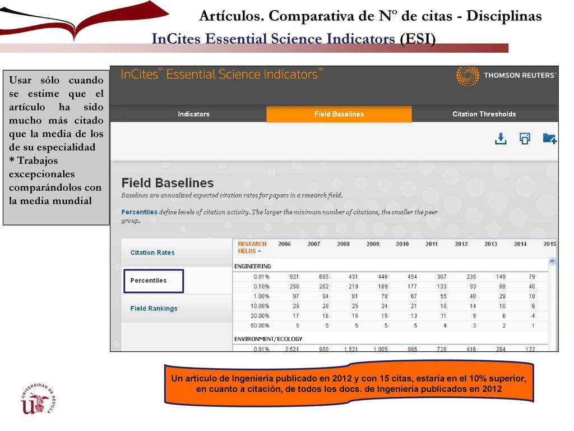Click the download icon
574x431 pixels.
[501, 139]
